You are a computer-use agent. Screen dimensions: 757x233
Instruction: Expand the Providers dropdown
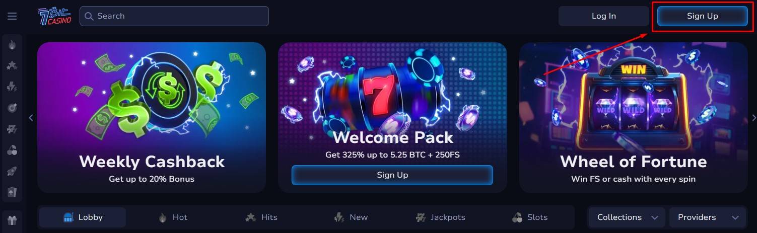[x=708, y=217]
